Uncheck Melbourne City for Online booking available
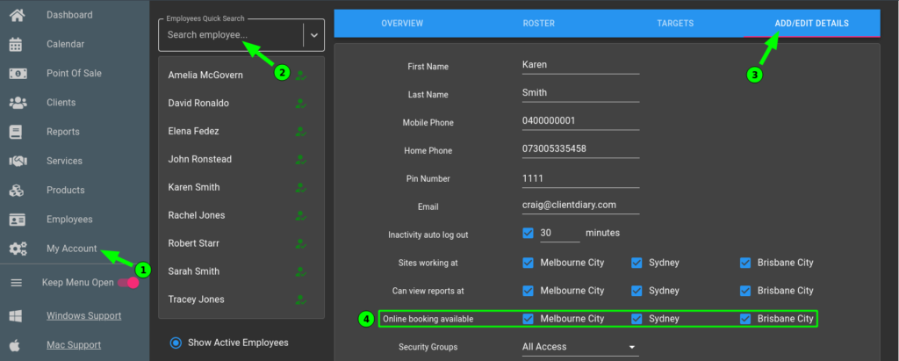This screenshot has height=361, width=899. tap(528, 319)
